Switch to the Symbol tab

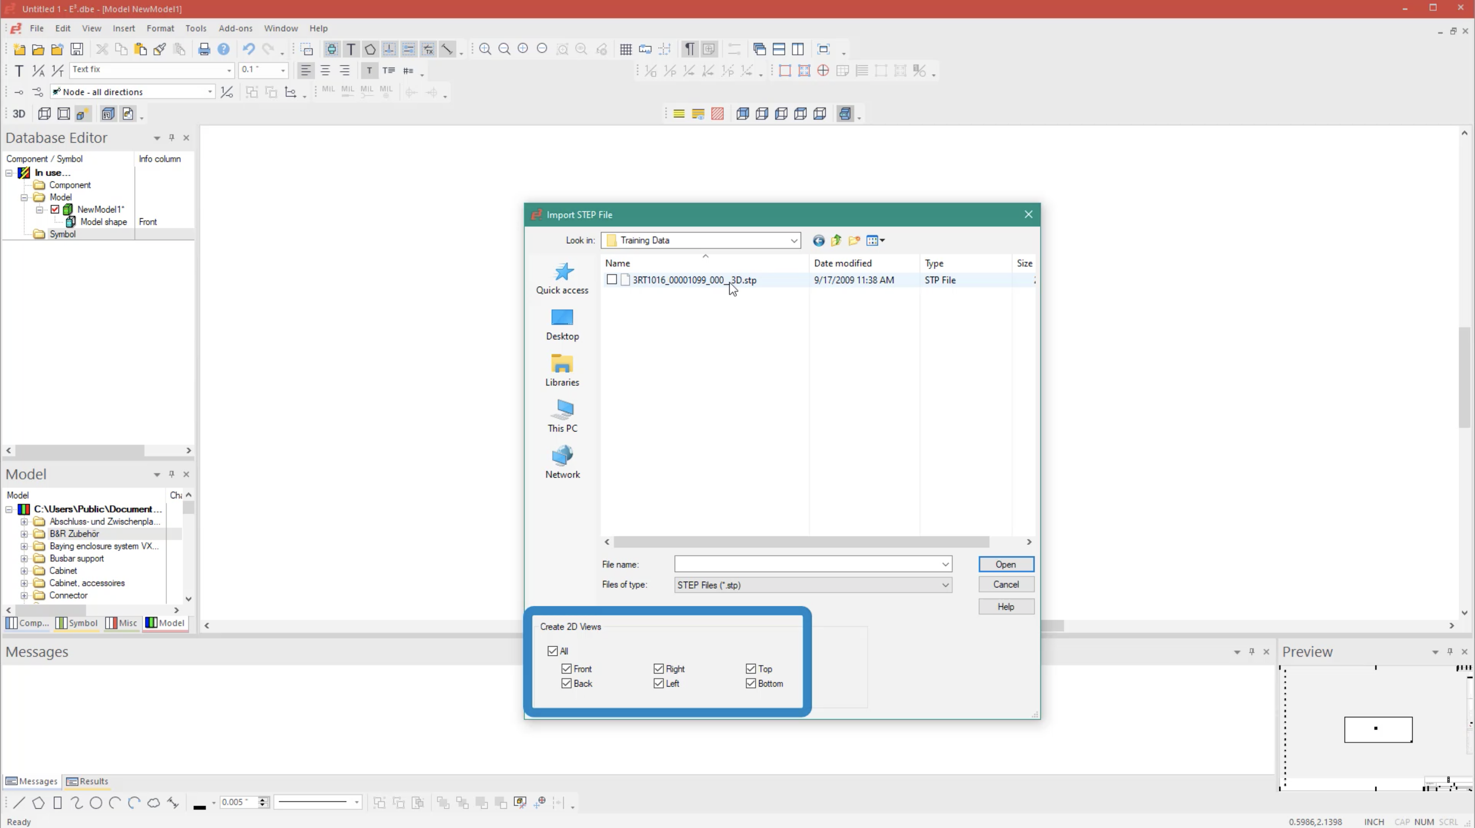[x=77, y=623]
